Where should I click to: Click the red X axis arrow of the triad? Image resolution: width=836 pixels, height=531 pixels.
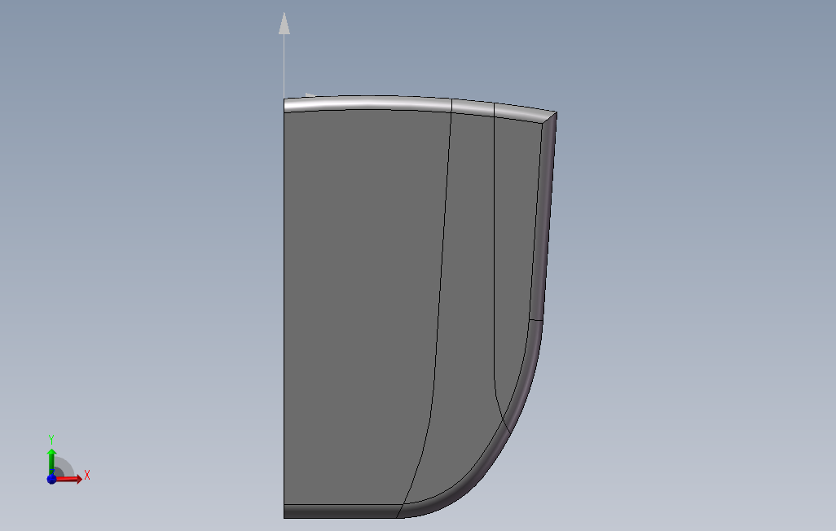coord(68,479)
